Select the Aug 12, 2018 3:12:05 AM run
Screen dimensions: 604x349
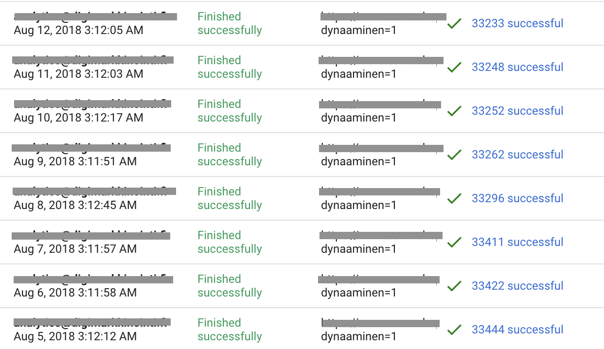click(x=79, y=30)
